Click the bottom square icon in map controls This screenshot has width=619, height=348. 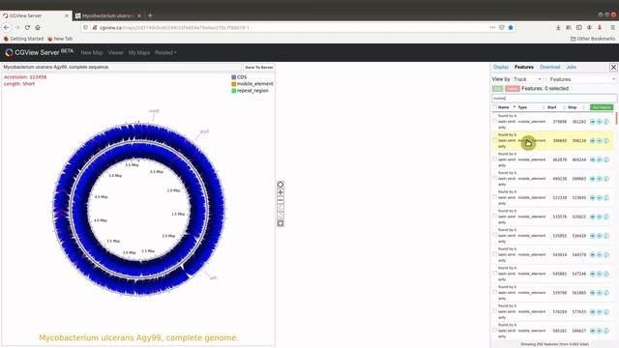click(280, 223)
